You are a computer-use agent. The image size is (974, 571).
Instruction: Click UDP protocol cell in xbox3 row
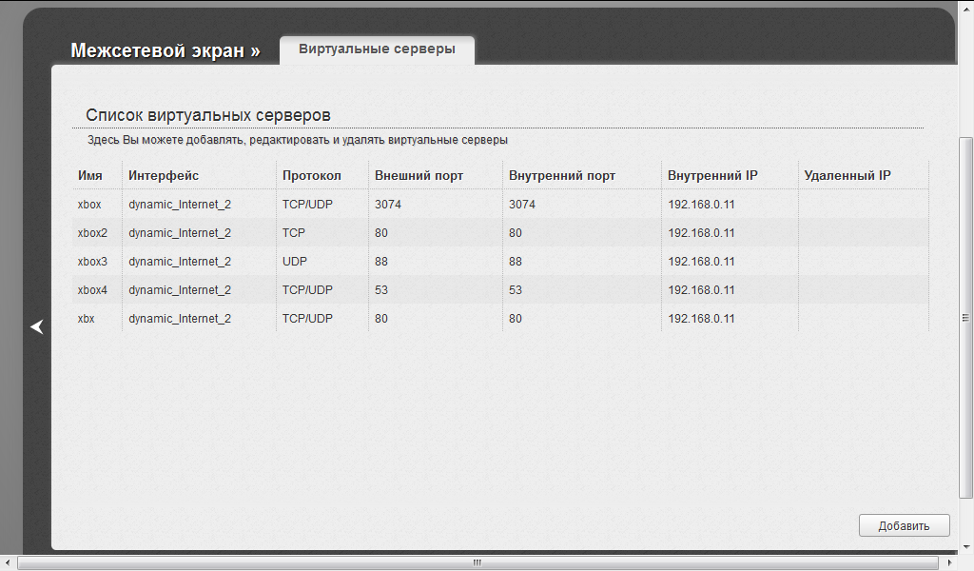tap(295, 262)
